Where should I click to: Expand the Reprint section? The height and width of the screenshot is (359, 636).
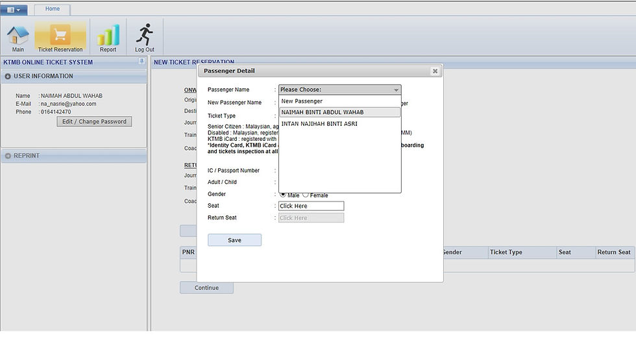tap(8, 156)
